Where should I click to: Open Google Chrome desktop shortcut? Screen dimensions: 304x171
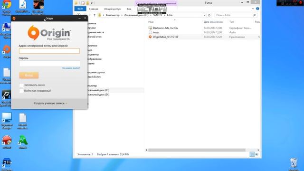7,8
